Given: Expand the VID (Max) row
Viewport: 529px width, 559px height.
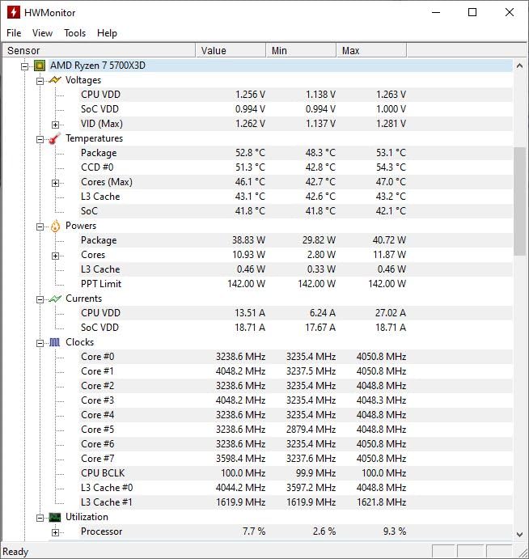Looking at the screenshot, I should click(55, 124).
